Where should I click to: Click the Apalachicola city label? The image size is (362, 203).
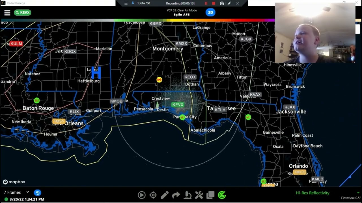pos(203,130)
